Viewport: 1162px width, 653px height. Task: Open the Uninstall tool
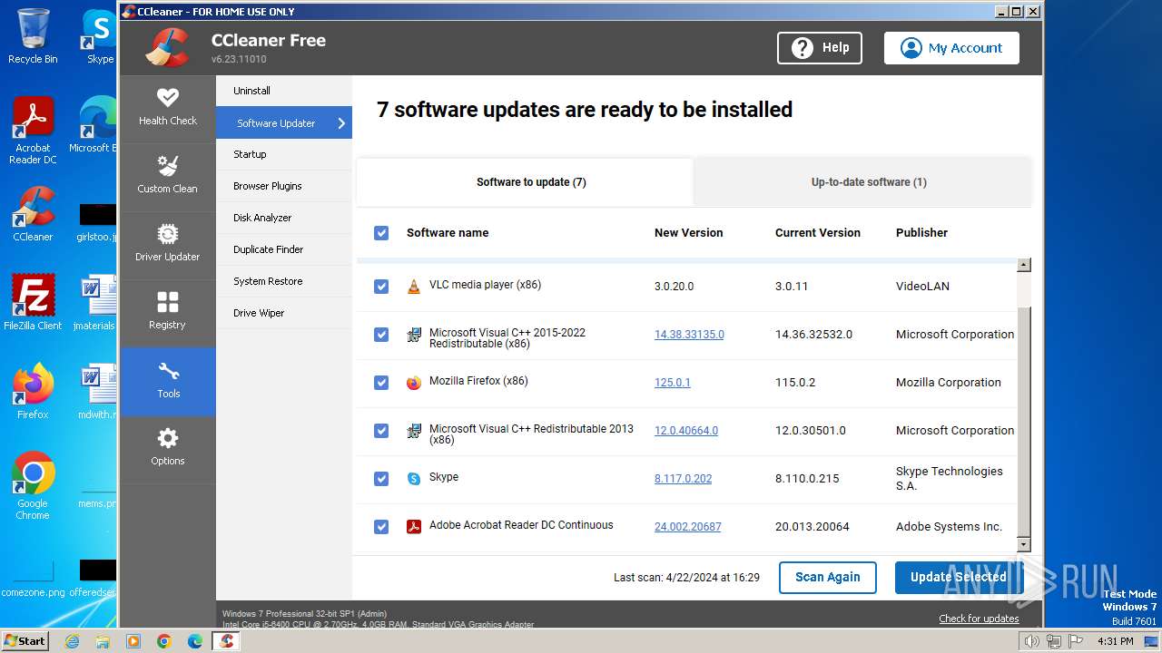[284, 91]
